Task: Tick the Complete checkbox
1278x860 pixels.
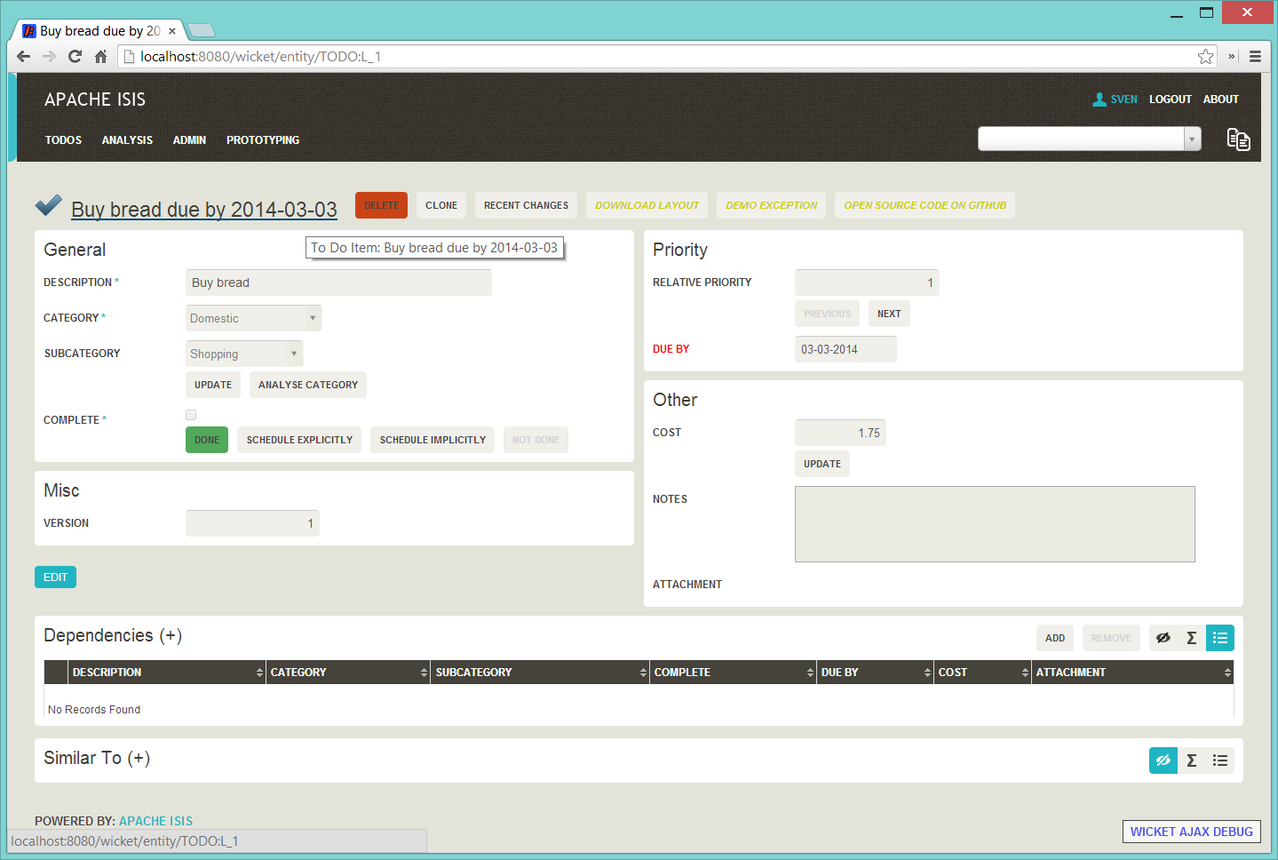Action: pos(191,415)
